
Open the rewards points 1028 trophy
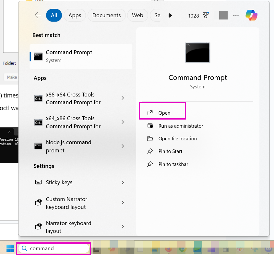click(198, 15)
